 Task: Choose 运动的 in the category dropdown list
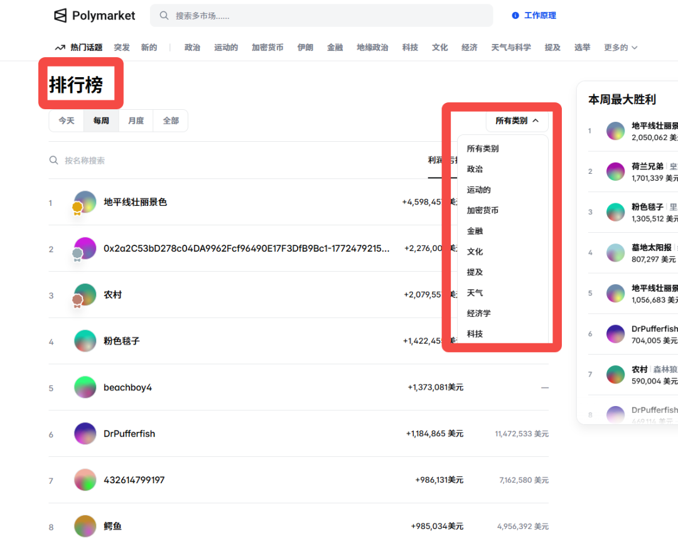click(x=478, y=190)
